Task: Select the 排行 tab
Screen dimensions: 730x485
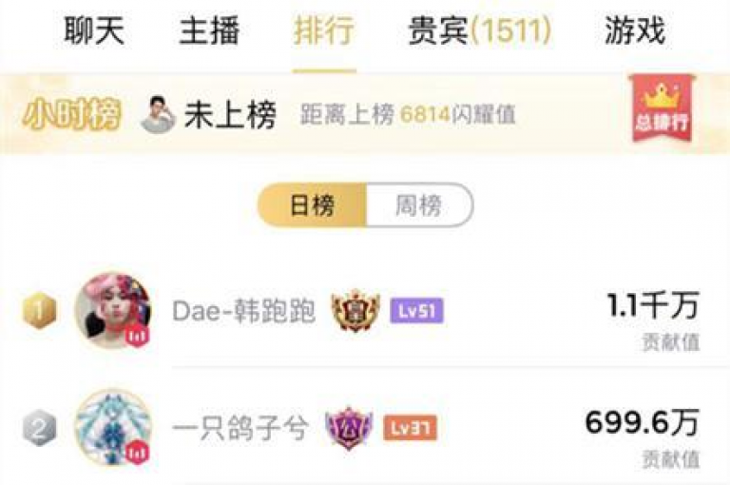Action: pyautogui.click(x=324, y=30)
